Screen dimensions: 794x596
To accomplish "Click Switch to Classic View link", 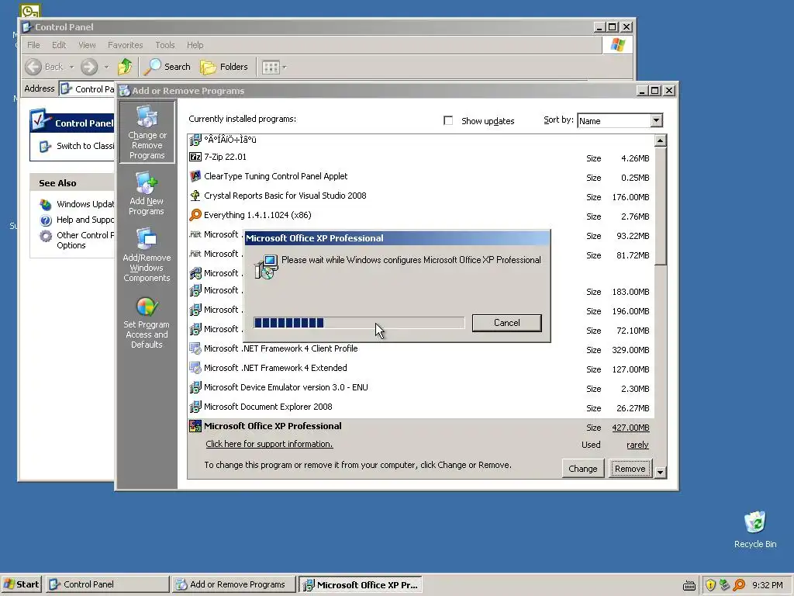I will point(85,146).
